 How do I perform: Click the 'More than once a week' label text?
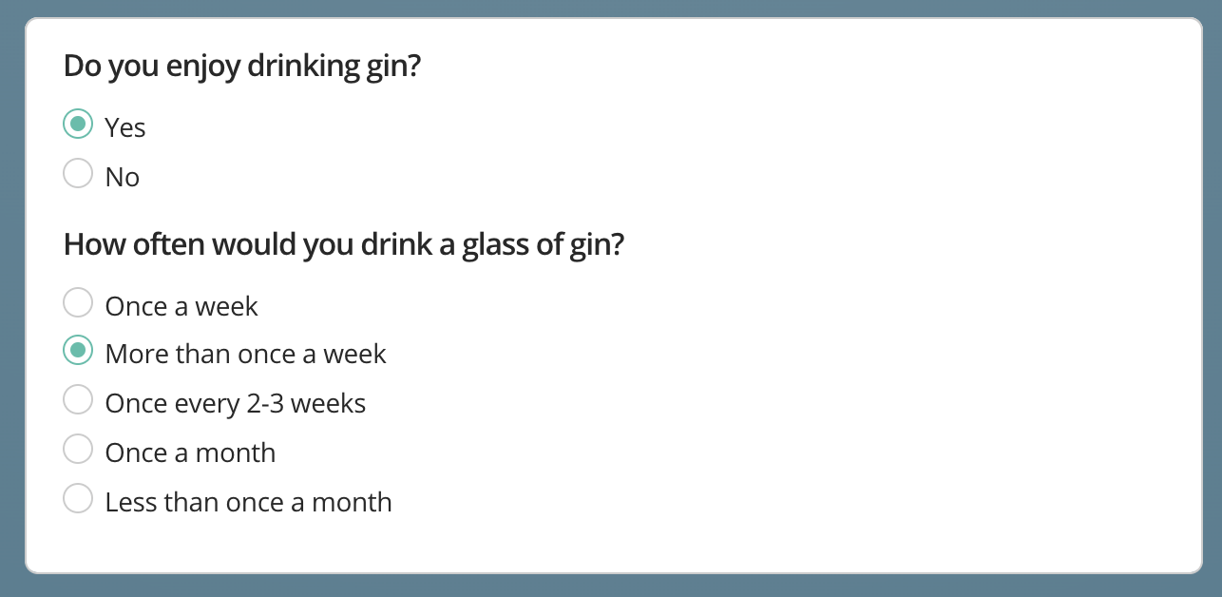pyautogui.click(x=245, y=355)
